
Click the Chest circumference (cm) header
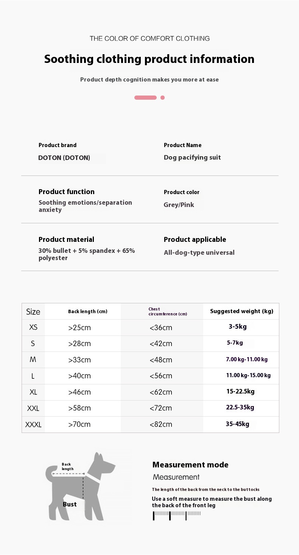point(167,312)
